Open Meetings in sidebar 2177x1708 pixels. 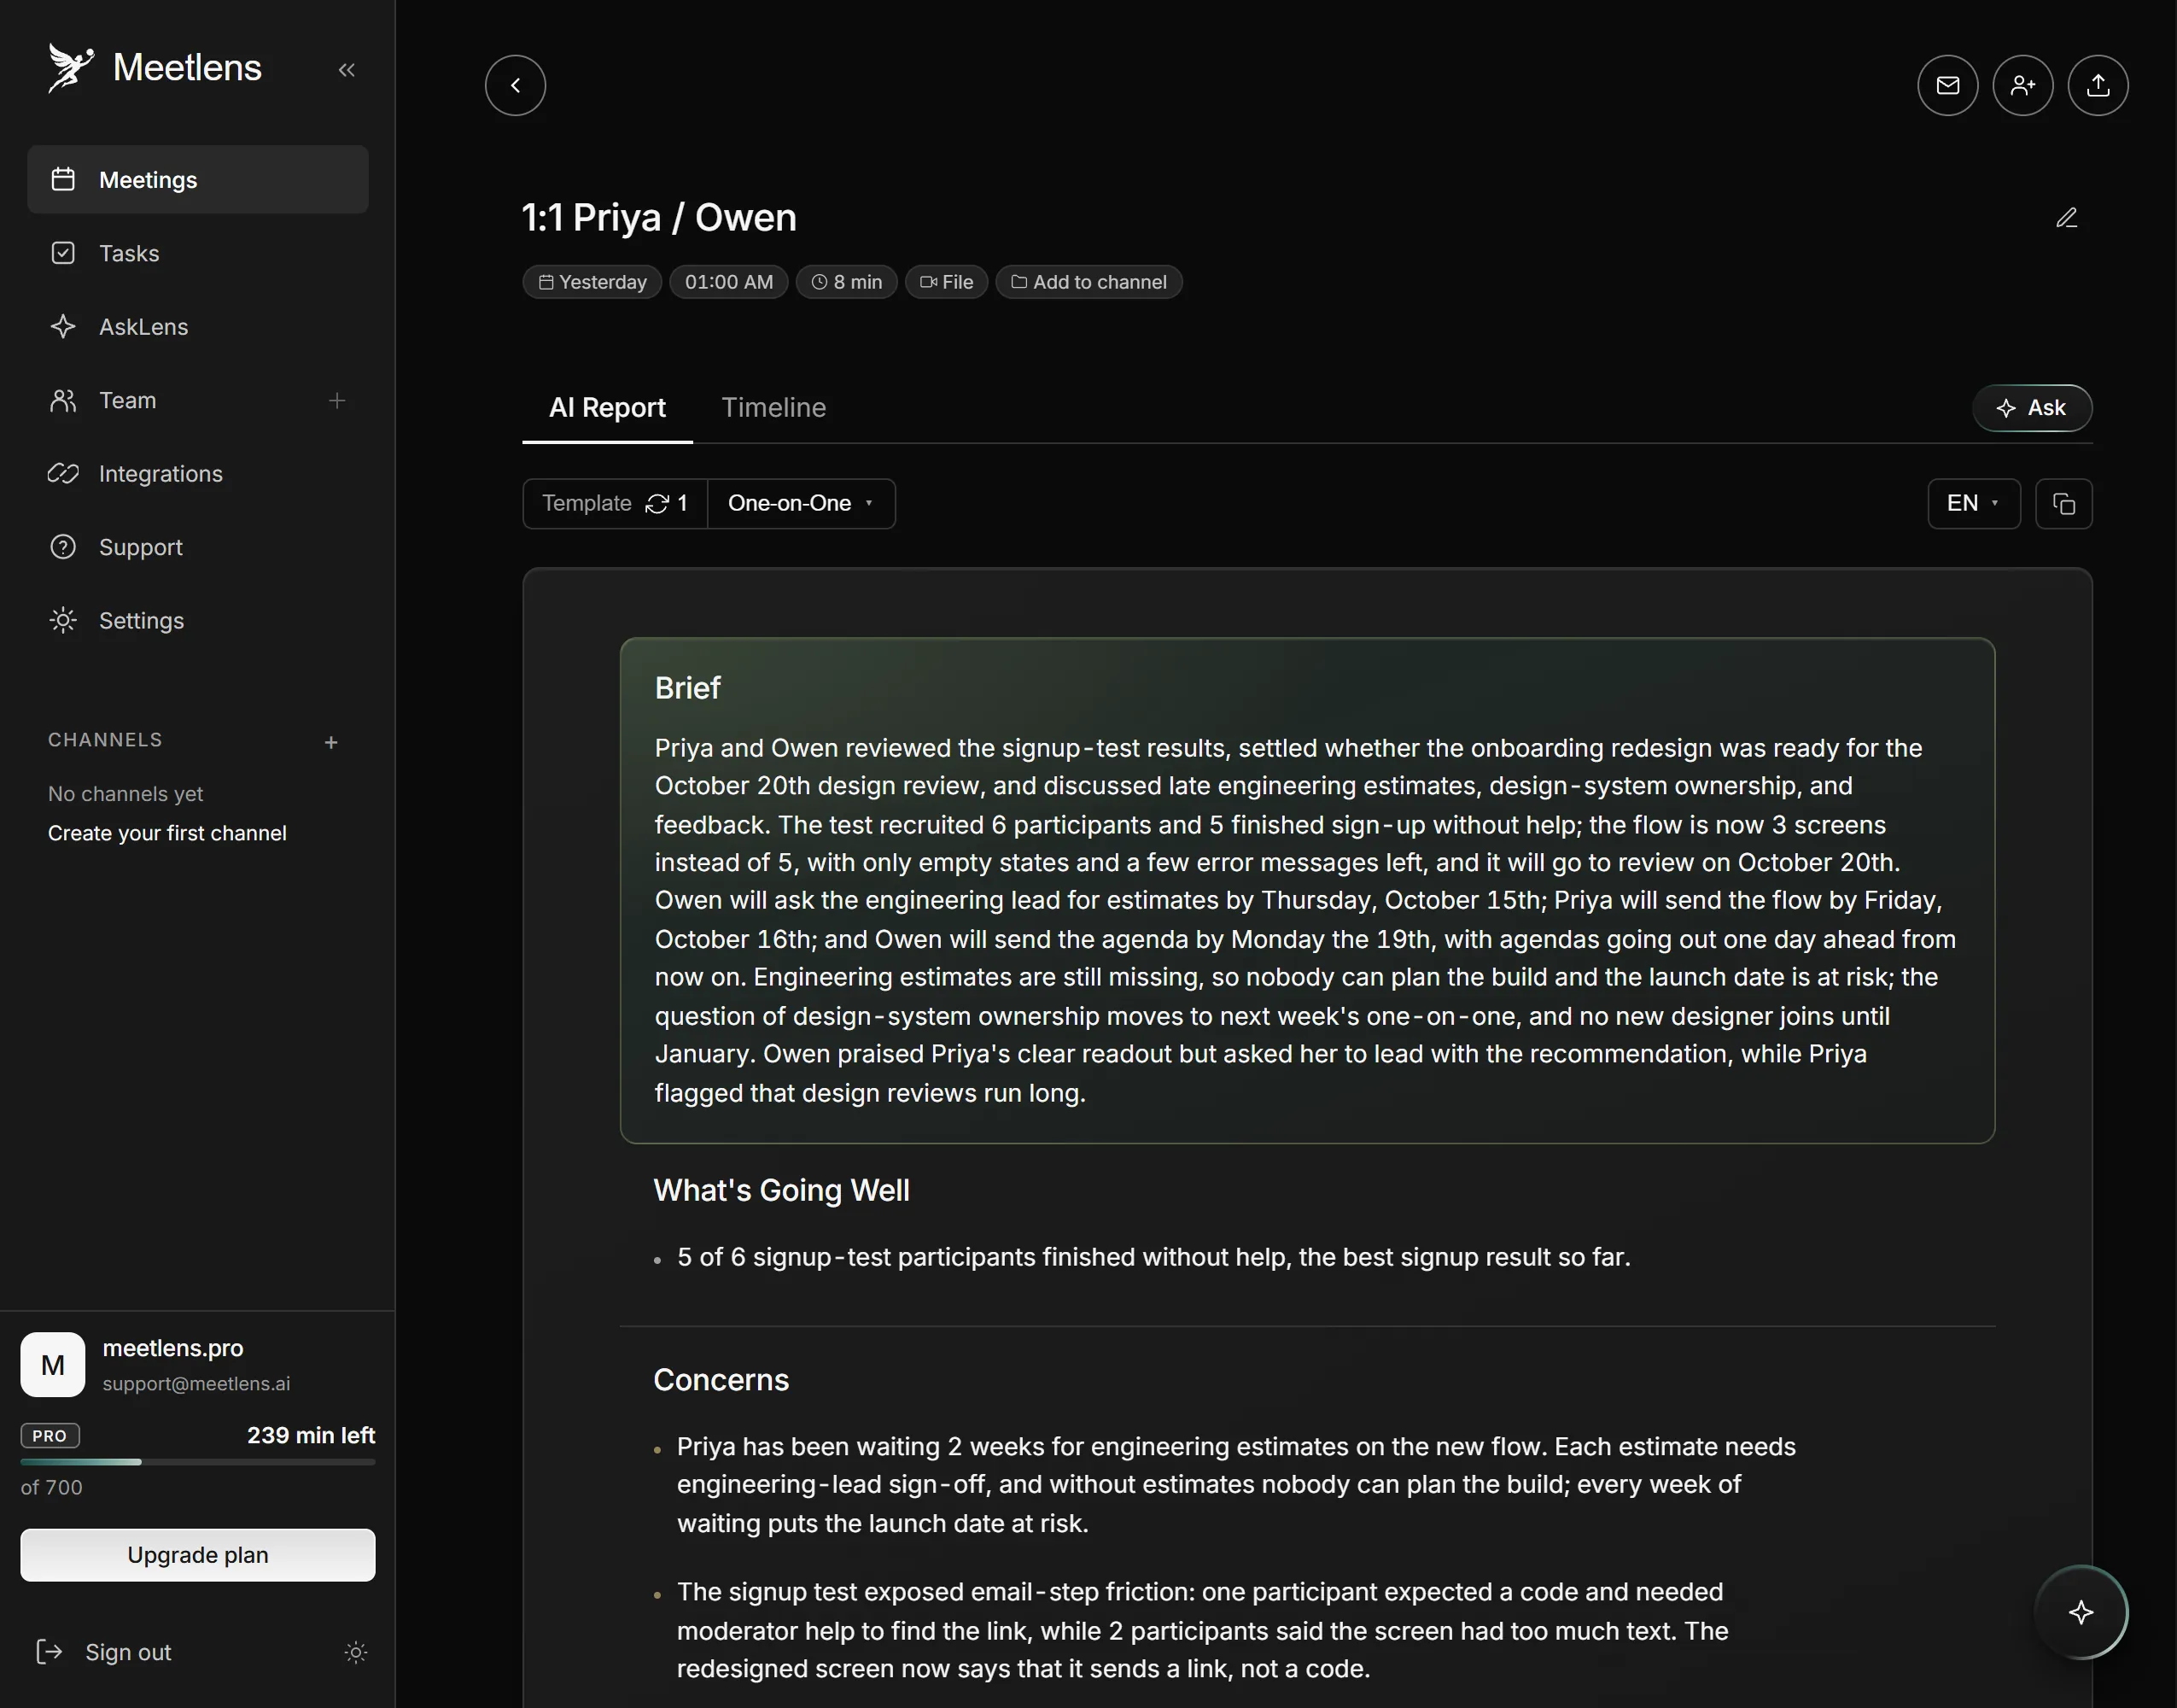(198, 180)
